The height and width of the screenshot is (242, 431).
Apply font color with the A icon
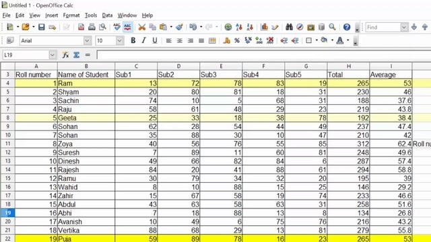pos(340,40)
